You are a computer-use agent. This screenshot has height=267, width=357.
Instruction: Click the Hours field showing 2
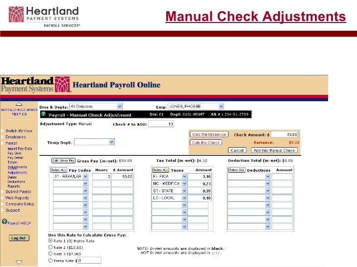(102, 177)
